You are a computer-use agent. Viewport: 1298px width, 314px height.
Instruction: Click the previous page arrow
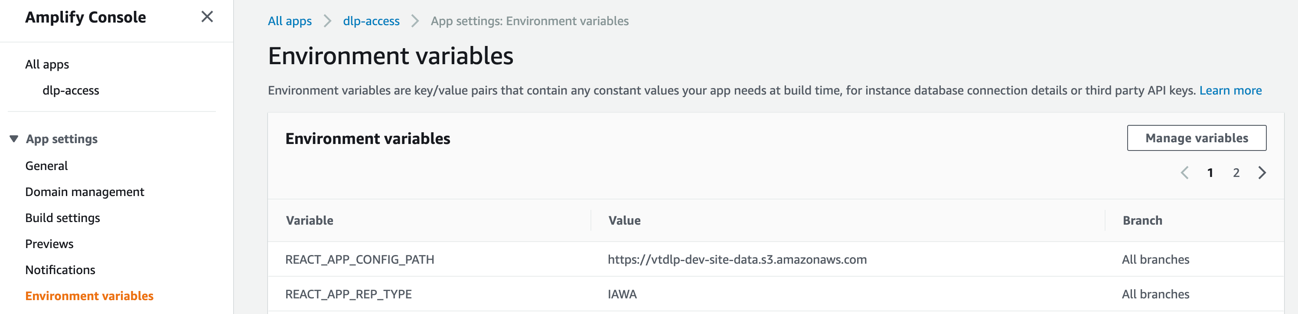tap(1184, 173)
